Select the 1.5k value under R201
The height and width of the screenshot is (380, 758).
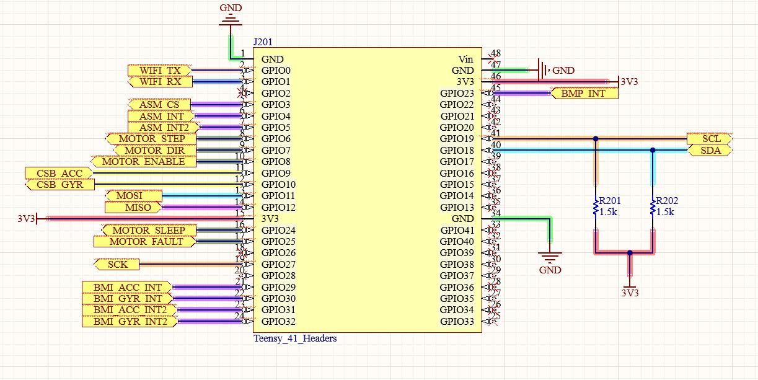(x=608, y=211)
